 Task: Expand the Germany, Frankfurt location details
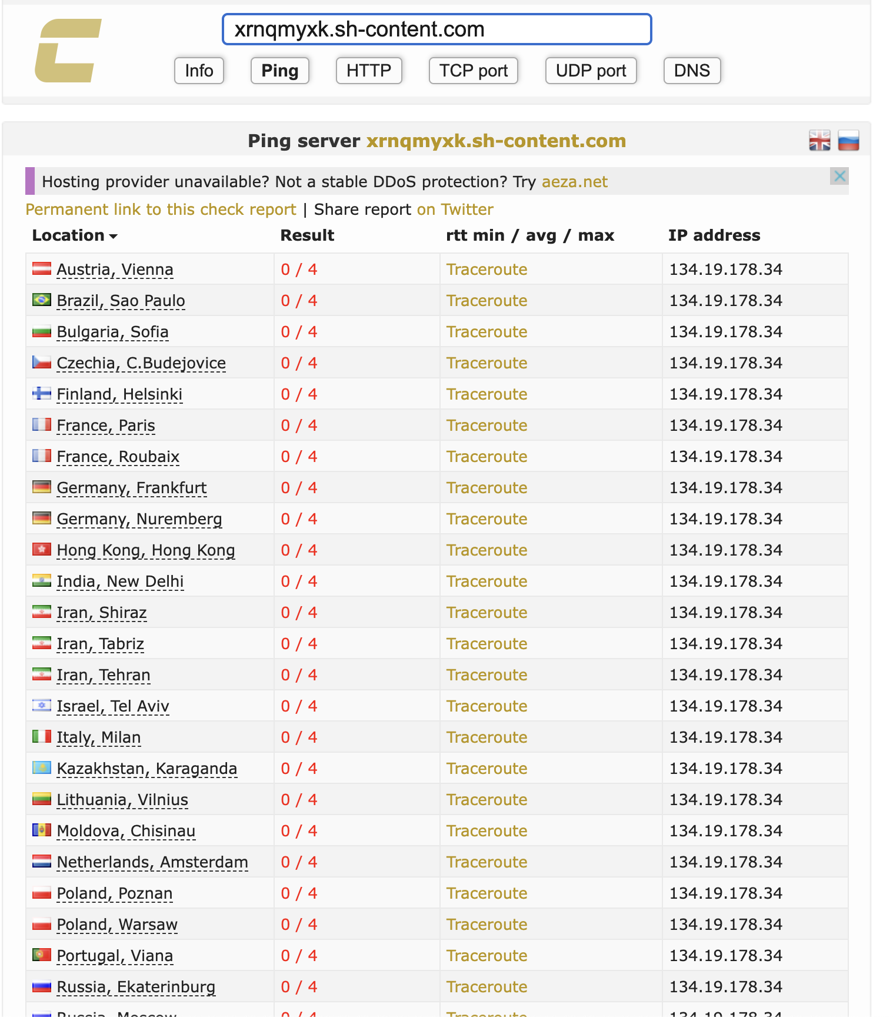(x=132, y=488)
